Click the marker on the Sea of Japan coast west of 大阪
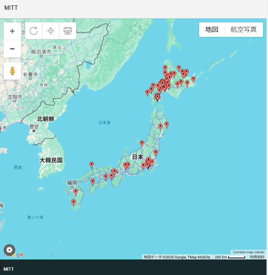The image size is (268, 275). click(x=92, y=165)
